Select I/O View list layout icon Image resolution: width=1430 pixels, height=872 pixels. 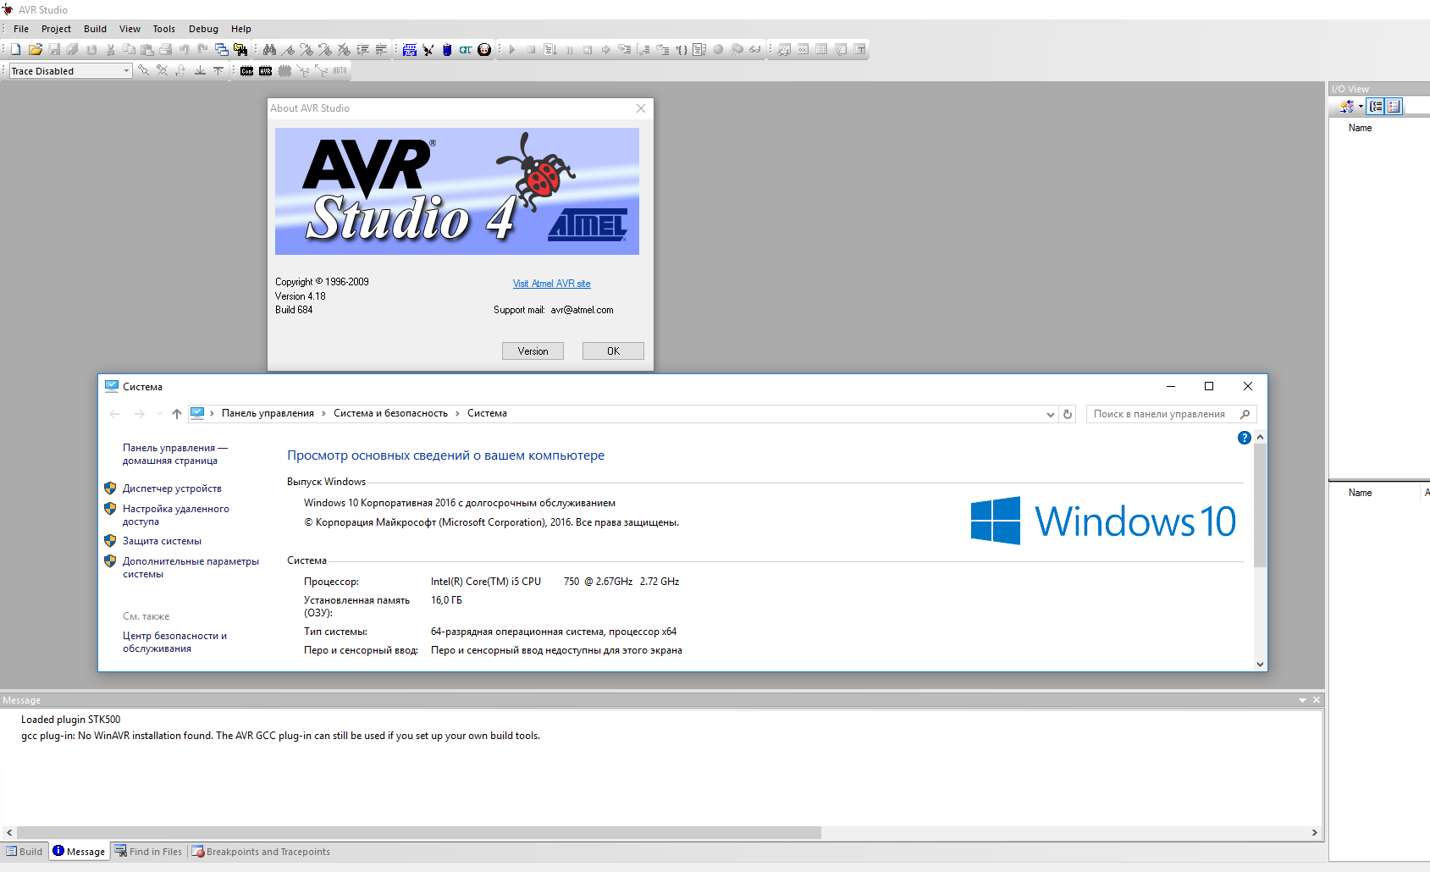1394,106
